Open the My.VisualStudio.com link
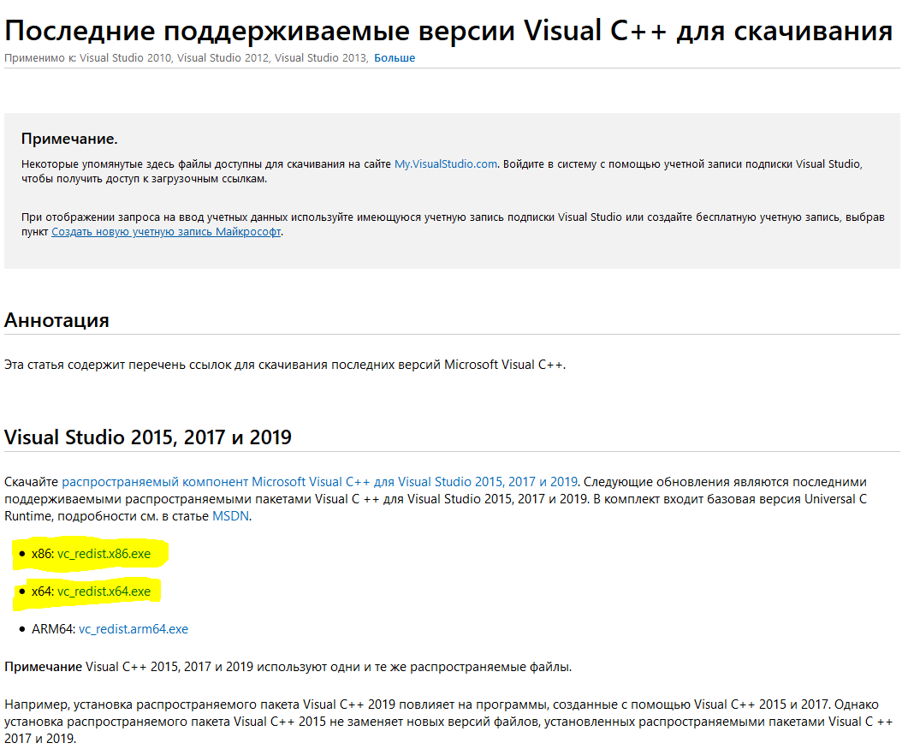This screenshot has width=908, height=755. [x=446, y=164]
